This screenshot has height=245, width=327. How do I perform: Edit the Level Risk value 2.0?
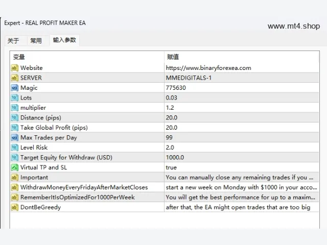pyautogui.click(x=170, y=148)
